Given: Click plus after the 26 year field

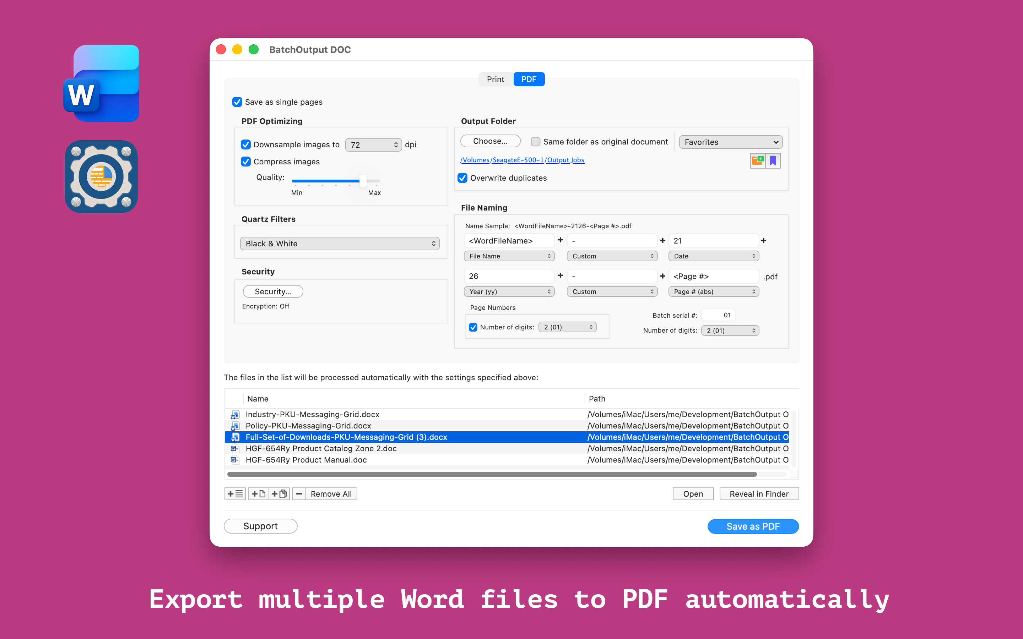Looking at the screenshot, I should tap(561, 275).
